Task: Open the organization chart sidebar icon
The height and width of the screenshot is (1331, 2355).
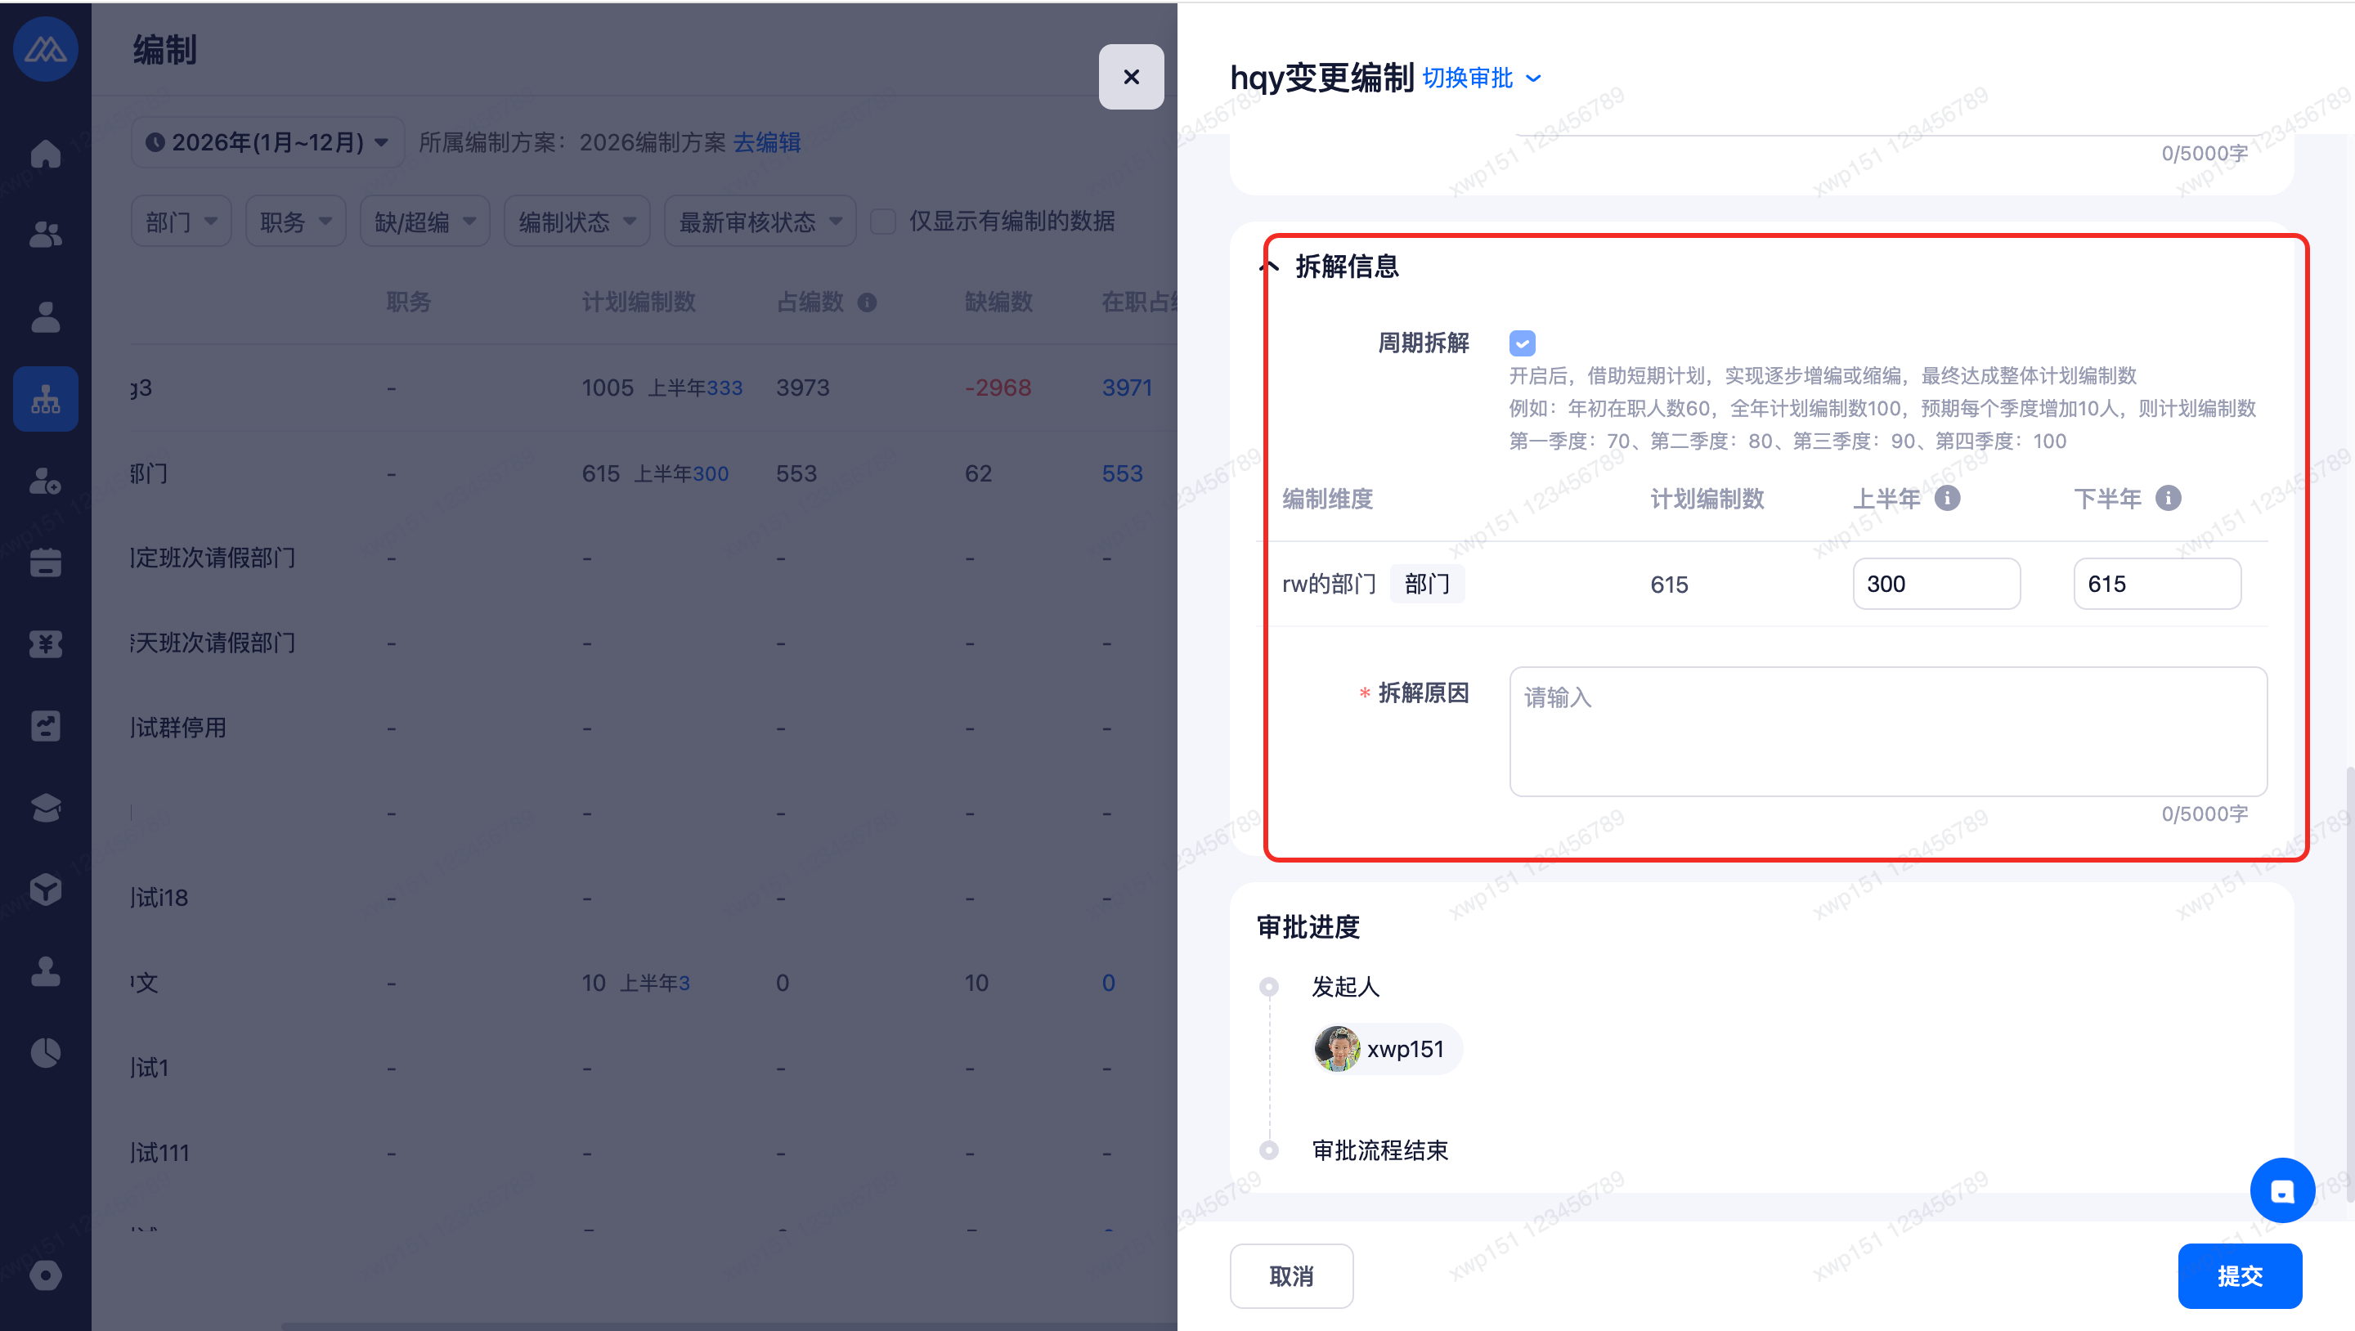Action: click(x=45, y=400)
